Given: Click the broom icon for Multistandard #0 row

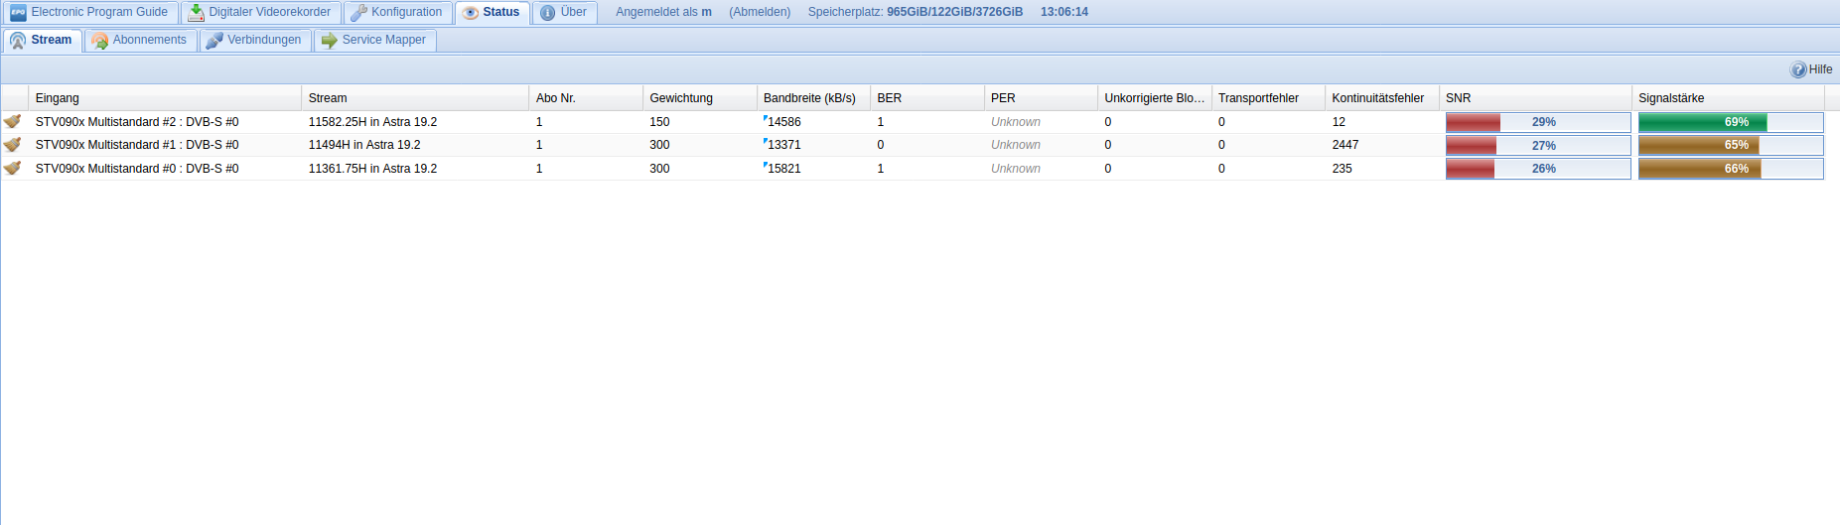Looking at the screenshot, I should (x=13, y=168).
